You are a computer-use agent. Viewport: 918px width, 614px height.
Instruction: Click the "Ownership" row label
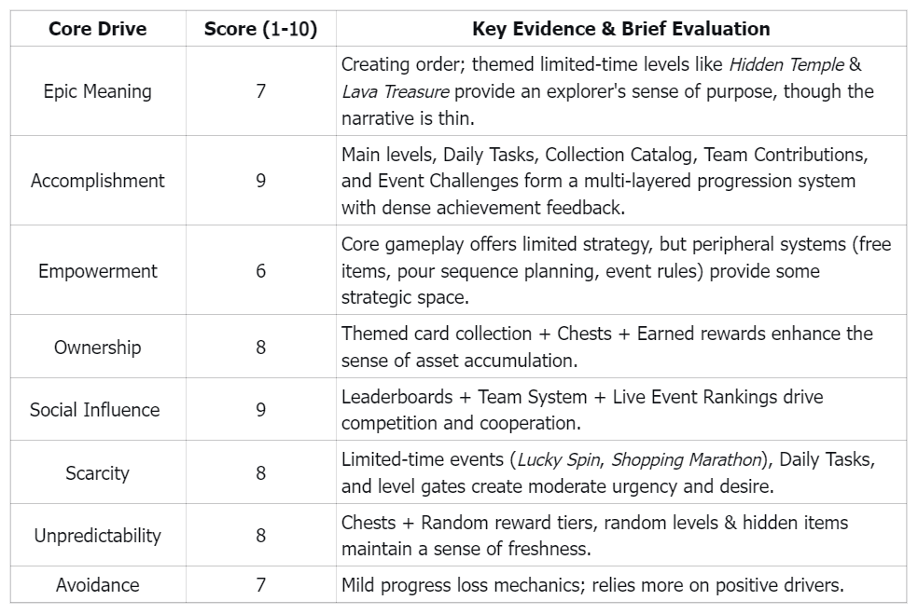click(x=97, y=348)
